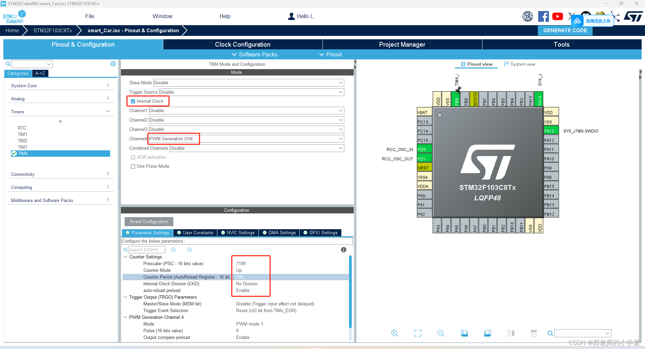Toggle the XOR activation checkbox
645x349 pixels.
coord(133,157)
